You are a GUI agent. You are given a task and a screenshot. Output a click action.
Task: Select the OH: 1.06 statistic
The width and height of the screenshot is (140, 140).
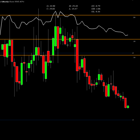(96, 9)
